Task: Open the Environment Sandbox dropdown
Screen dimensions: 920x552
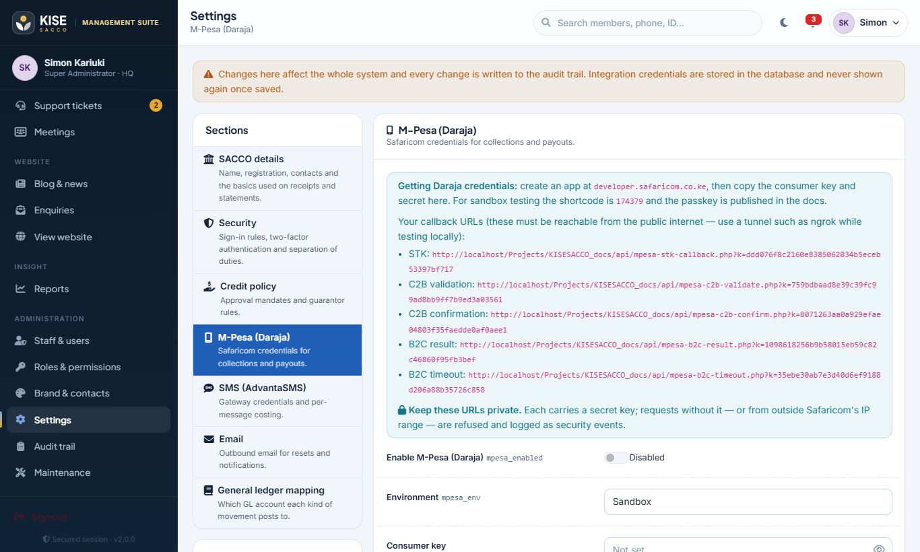Action: tap(748, 502)
